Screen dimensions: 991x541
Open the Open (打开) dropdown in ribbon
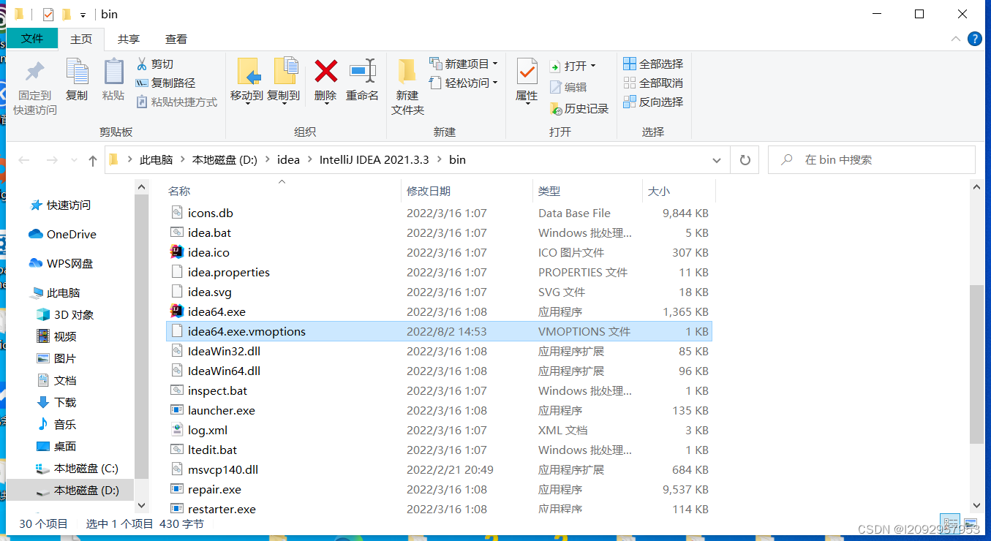tap(573, 66)
